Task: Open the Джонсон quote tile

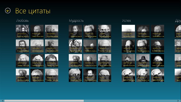Action: pos(22,61)
